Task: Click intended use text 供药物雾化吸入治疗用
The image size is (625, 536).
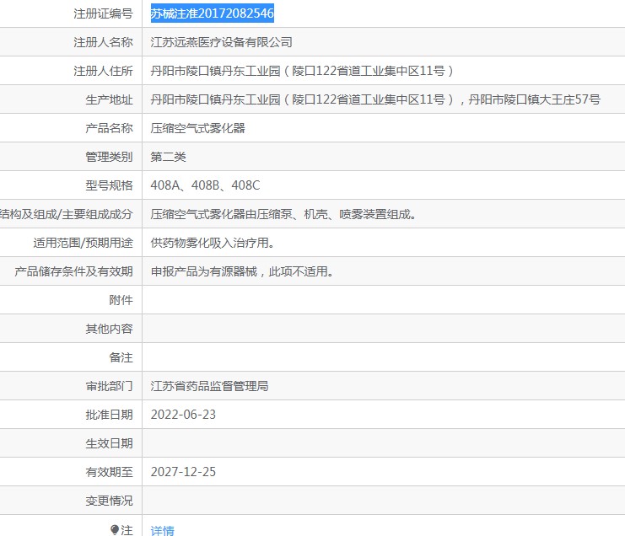Action: coord(209,243)
